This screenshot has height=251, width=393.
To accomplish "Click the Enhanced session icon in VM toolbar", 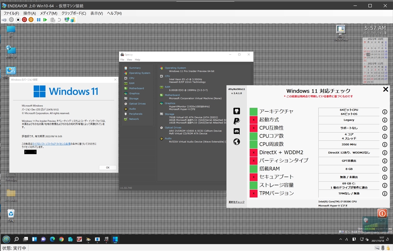I will (x=67, y=20).
